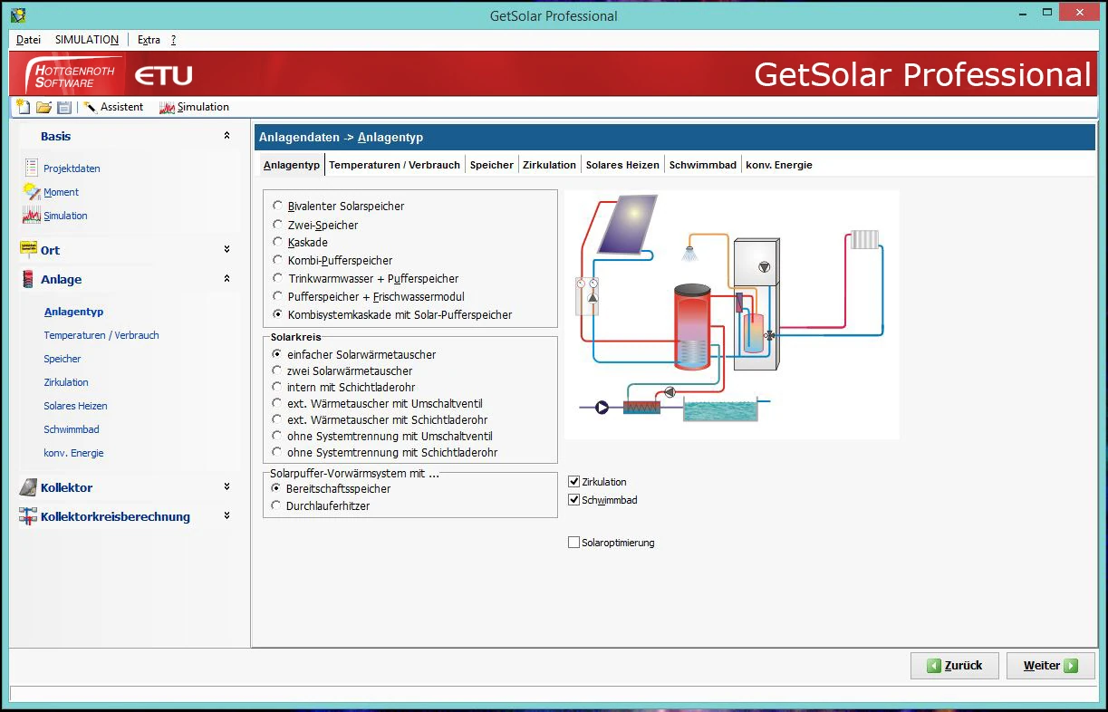Enable the Solaroptimierung checkbox
Image resolution: width=1108 pixels, height=712 pixels.
[x=573, y=543]
